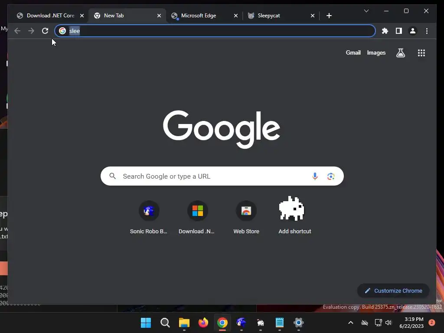The height and width of the screenshot is (333, 444).
Task: Open File Explorer from the taskbar
Action: click(x=184, y=323)
